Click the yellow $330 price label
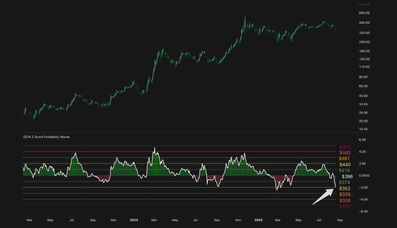Viewport: 397px width, 228px height. pyautogui.click(x=345, y=194)
